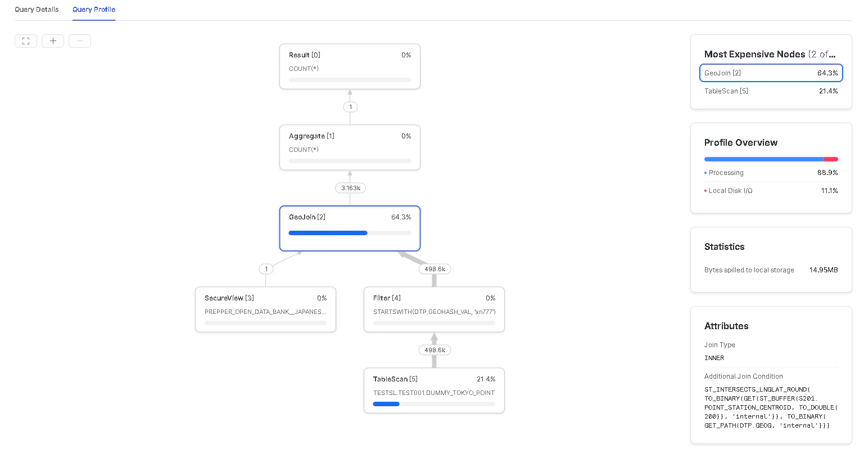Click the Most Expensive Nodes heading
Viewport: 864px width, 449px height.
(770, 54)
